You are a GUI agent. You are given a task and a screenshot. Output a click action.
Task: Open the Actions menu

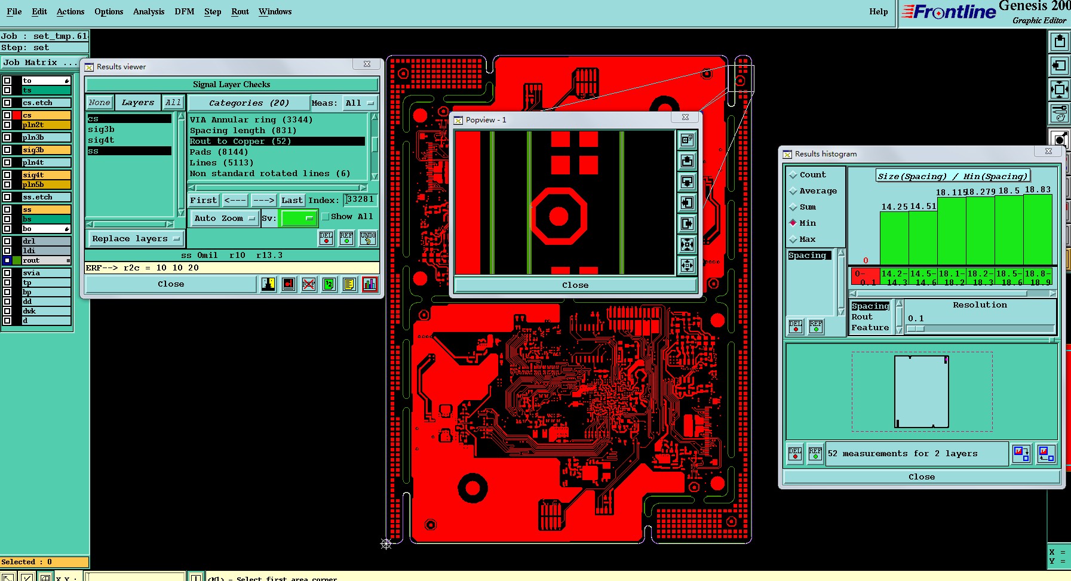[x=70, y=11]
